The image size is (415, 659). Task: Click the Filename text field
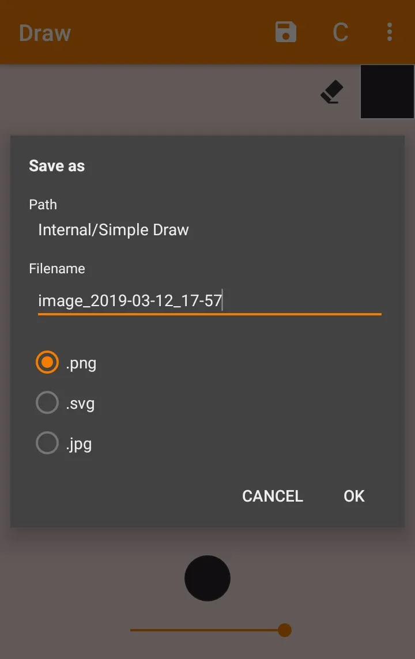point(210,302)
